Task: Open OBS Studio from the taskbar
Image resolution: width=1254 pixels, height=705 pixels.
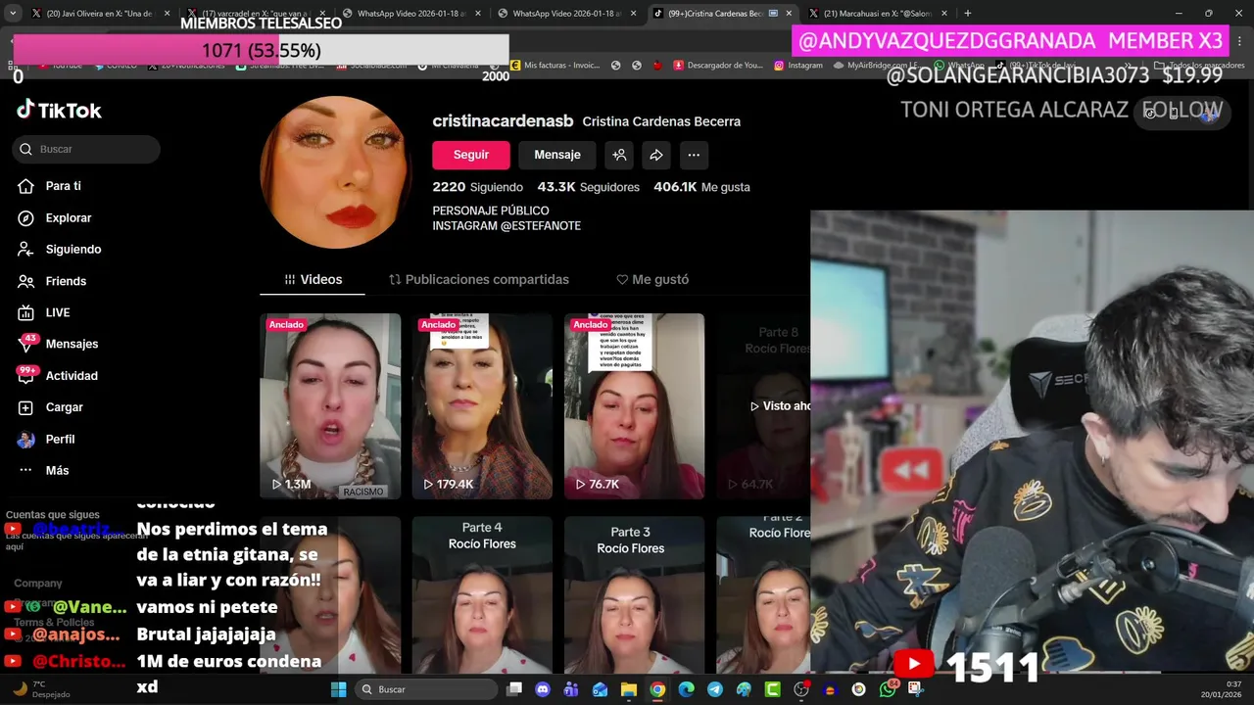Action: 801,689
